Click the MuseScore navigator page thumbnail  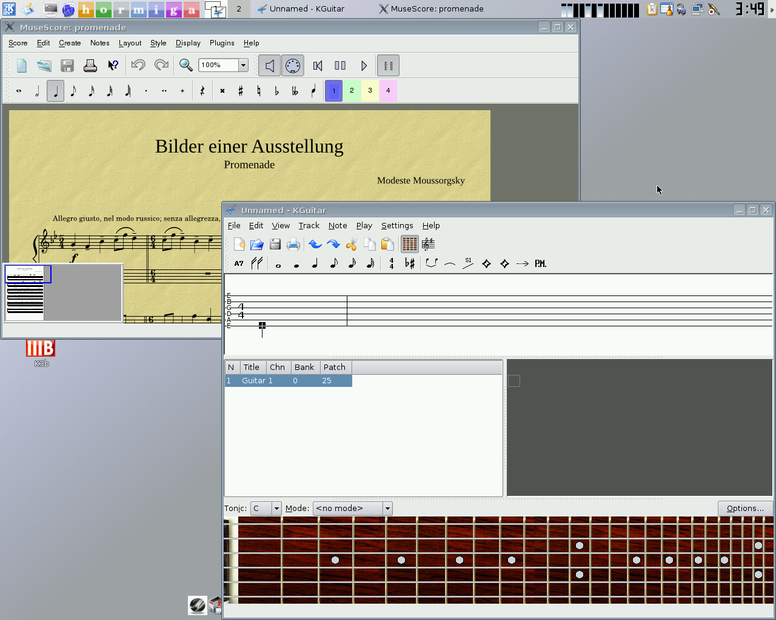[x=25, y=293]
